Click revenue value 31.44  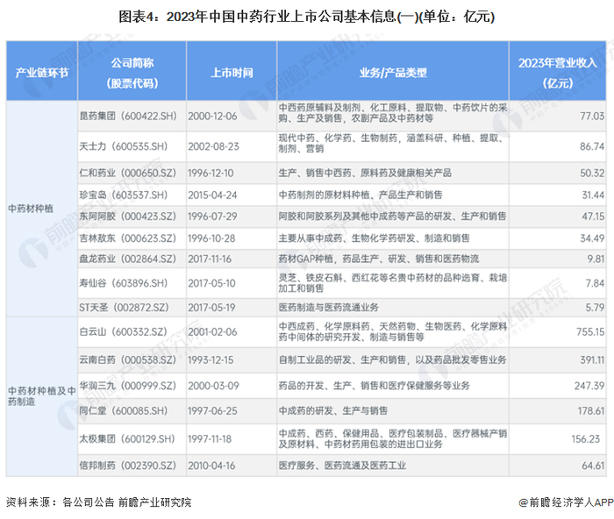pos(593,195)
